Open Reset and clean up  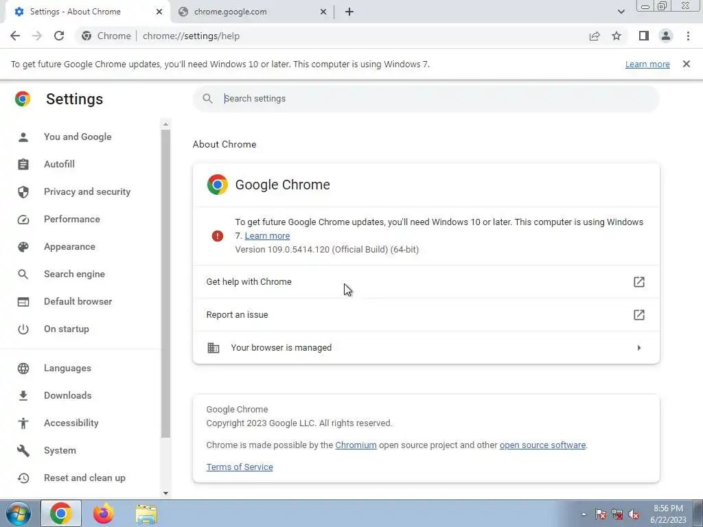click(84, 478)
